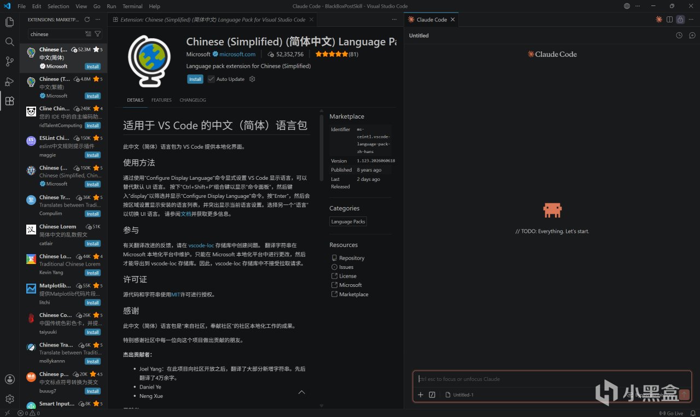The height and width of the screenshot is (417, 700).
Task: Toggle the editor group lock icon
Action: (680, 19)
